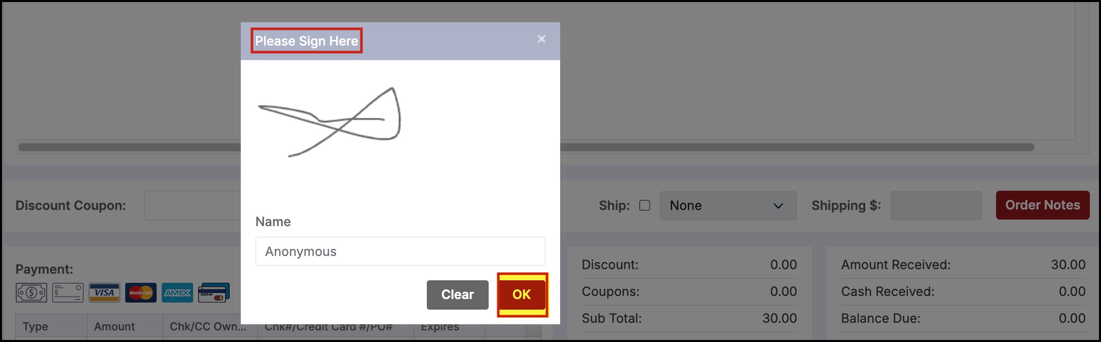The width and height of the screenshot is (1101, 342).
Task: Select the cash payment icon
Action: (31, 292)
